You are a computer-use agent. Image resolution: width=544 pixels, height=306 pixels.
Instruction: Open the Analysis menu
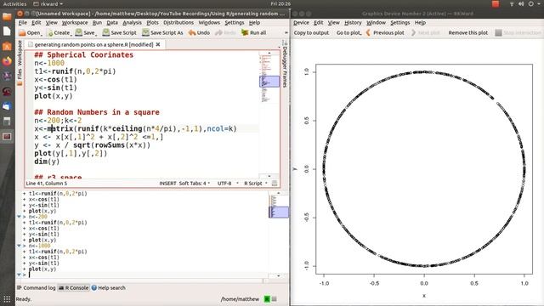[133, 23]
